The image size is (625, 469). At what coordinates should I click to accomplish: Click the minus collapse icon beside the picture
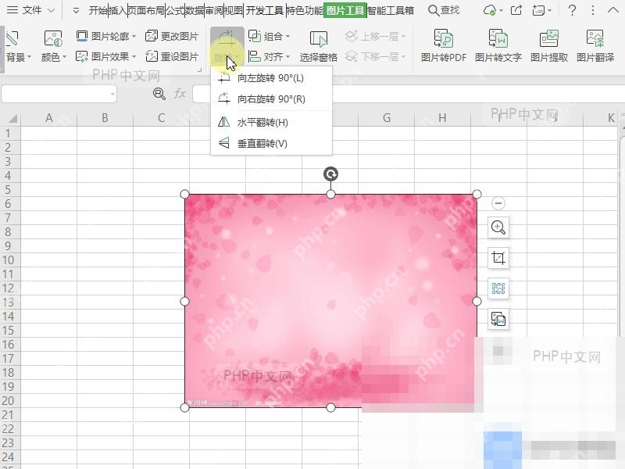coord(498,203)
